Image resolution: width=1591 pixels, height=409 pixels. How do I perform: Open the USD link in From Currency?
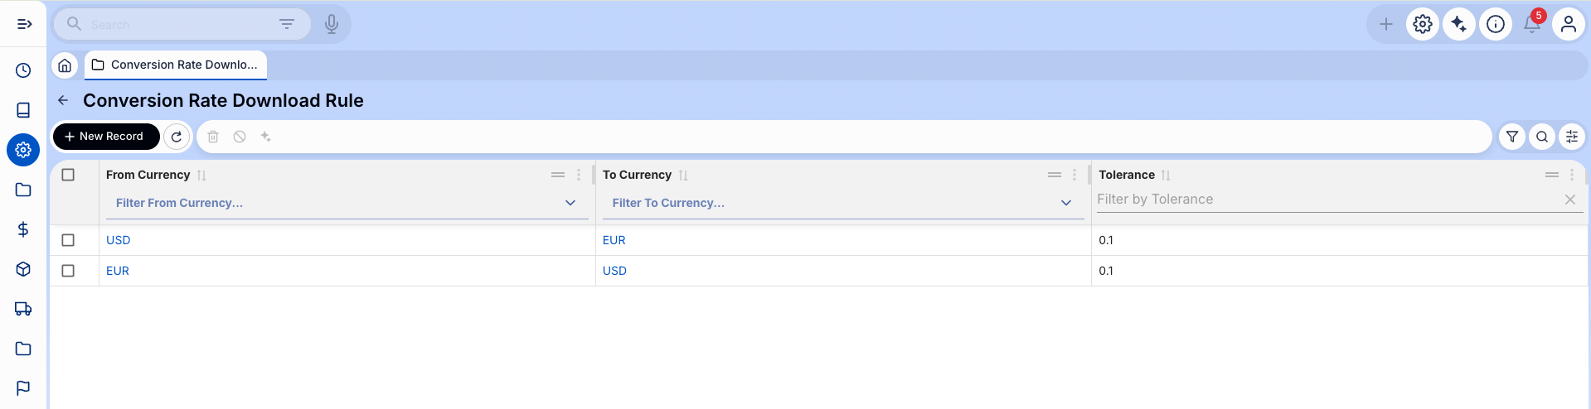pyautogui.click(x=119, y=240)
